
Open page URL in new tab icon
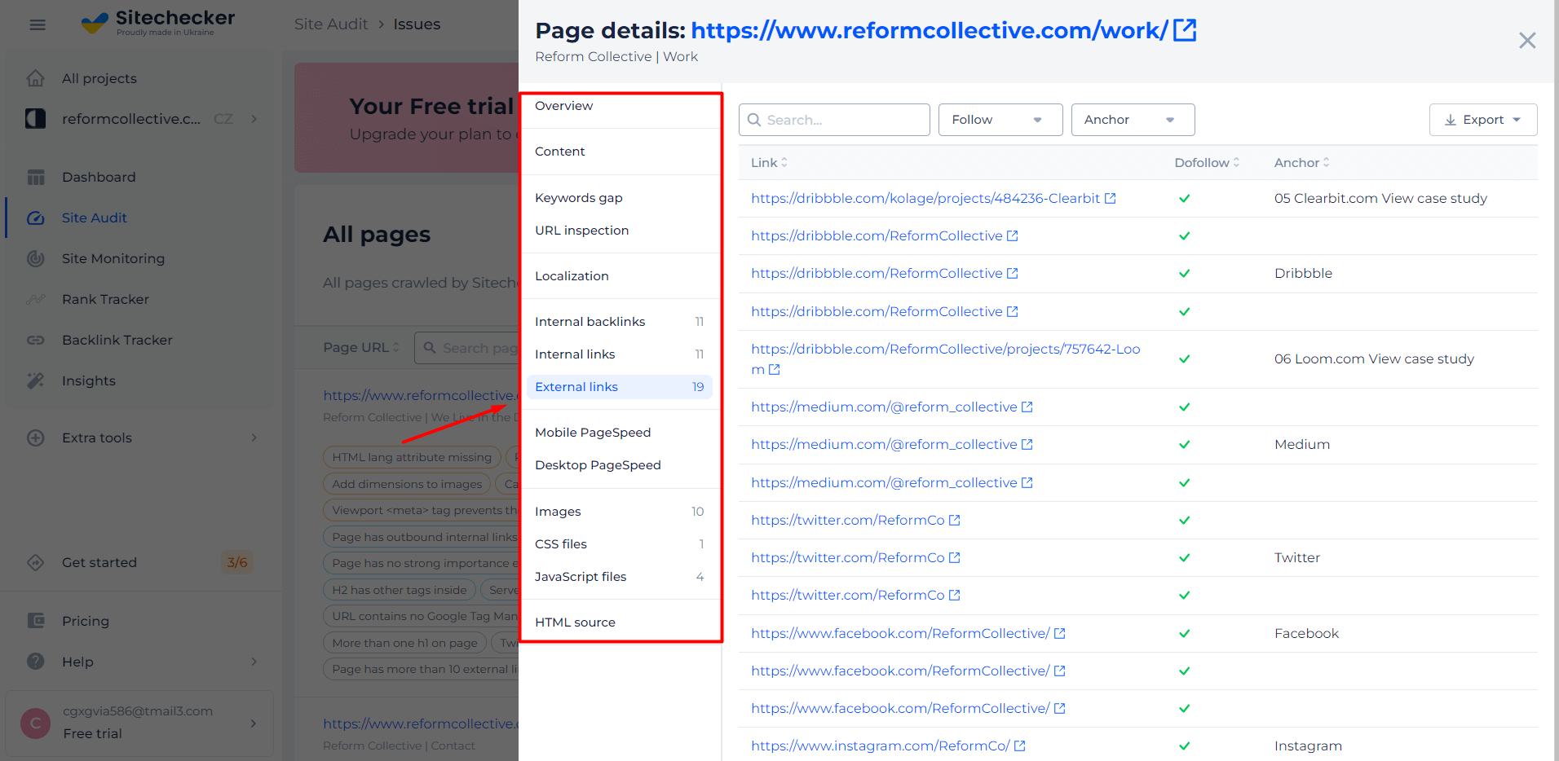1185,30
